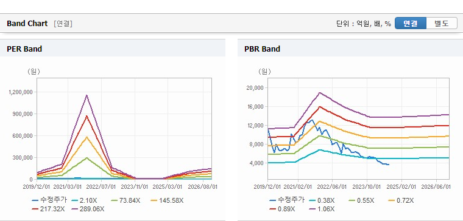Switch to the 별도 separate view

[442, 23]
